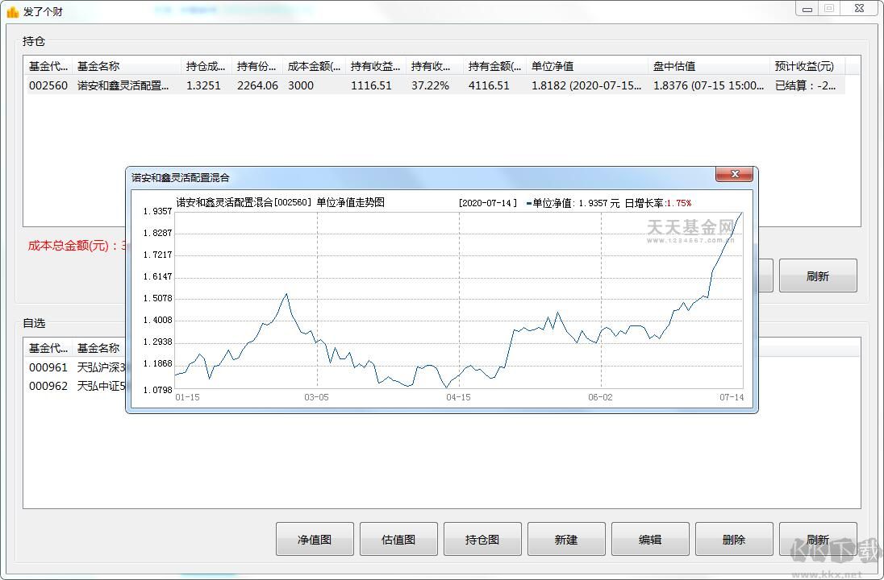The image size is (884, 580).
Task: Click the 天天基金网 watermark in the chart
Action: click(x=693, y=229)
